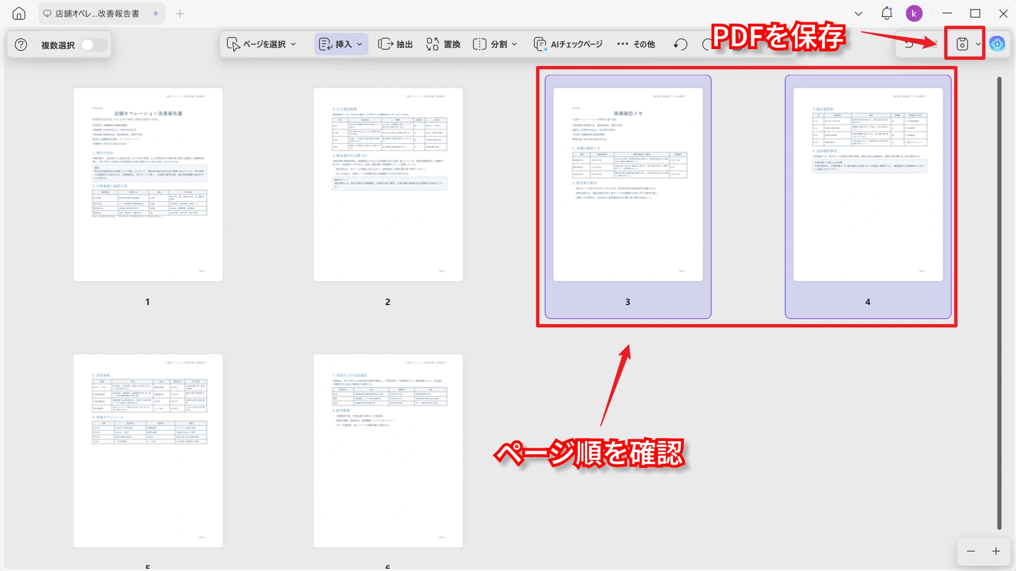Image resolution: width=1016 pixels, height=571 pixels.
Task: Open the AI assistant icon
Action: [x=997, y=43]
